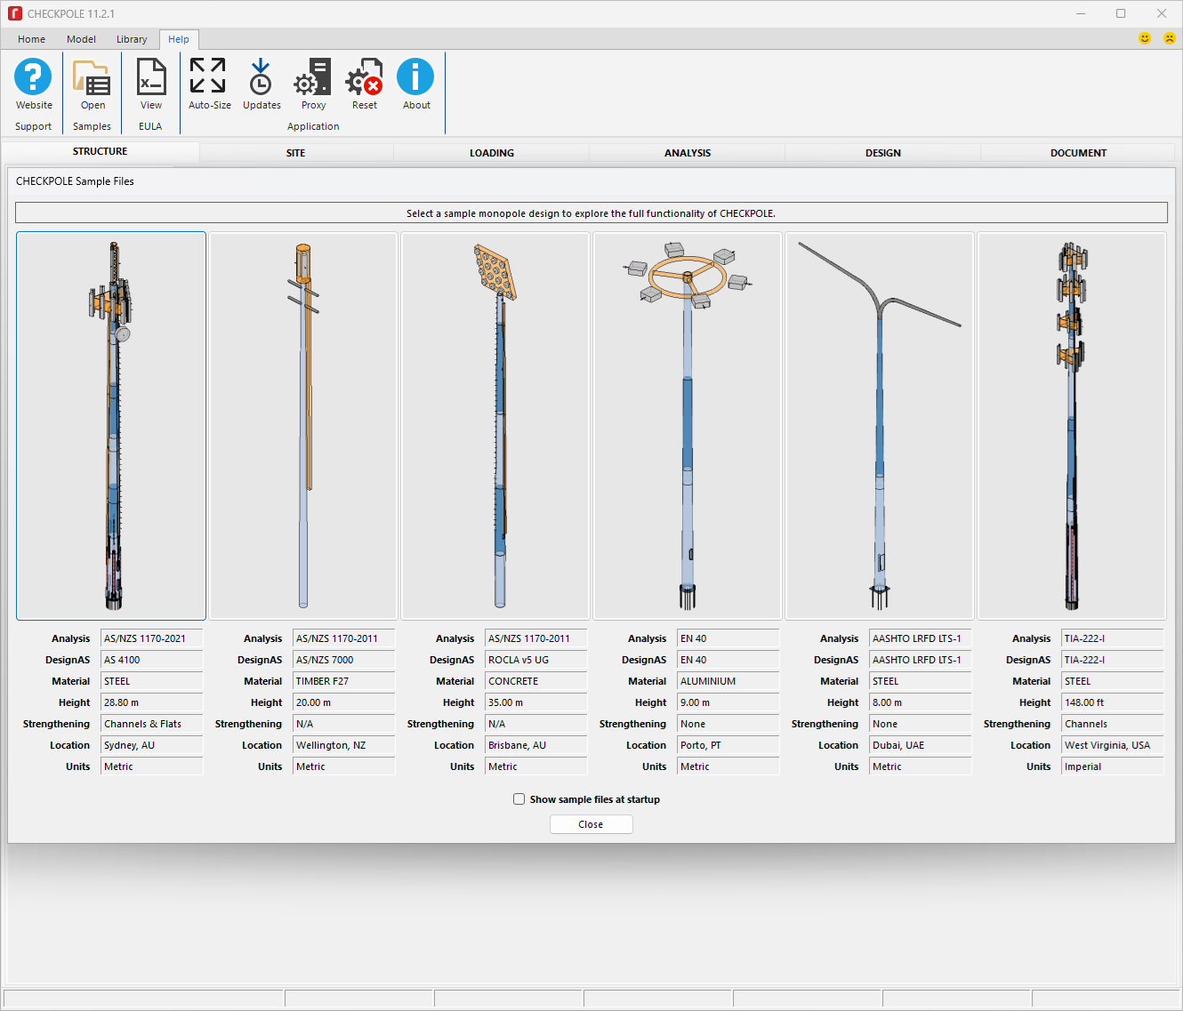
Task: Click the AS 4100 DesignAS field
Action: (152, 660)
